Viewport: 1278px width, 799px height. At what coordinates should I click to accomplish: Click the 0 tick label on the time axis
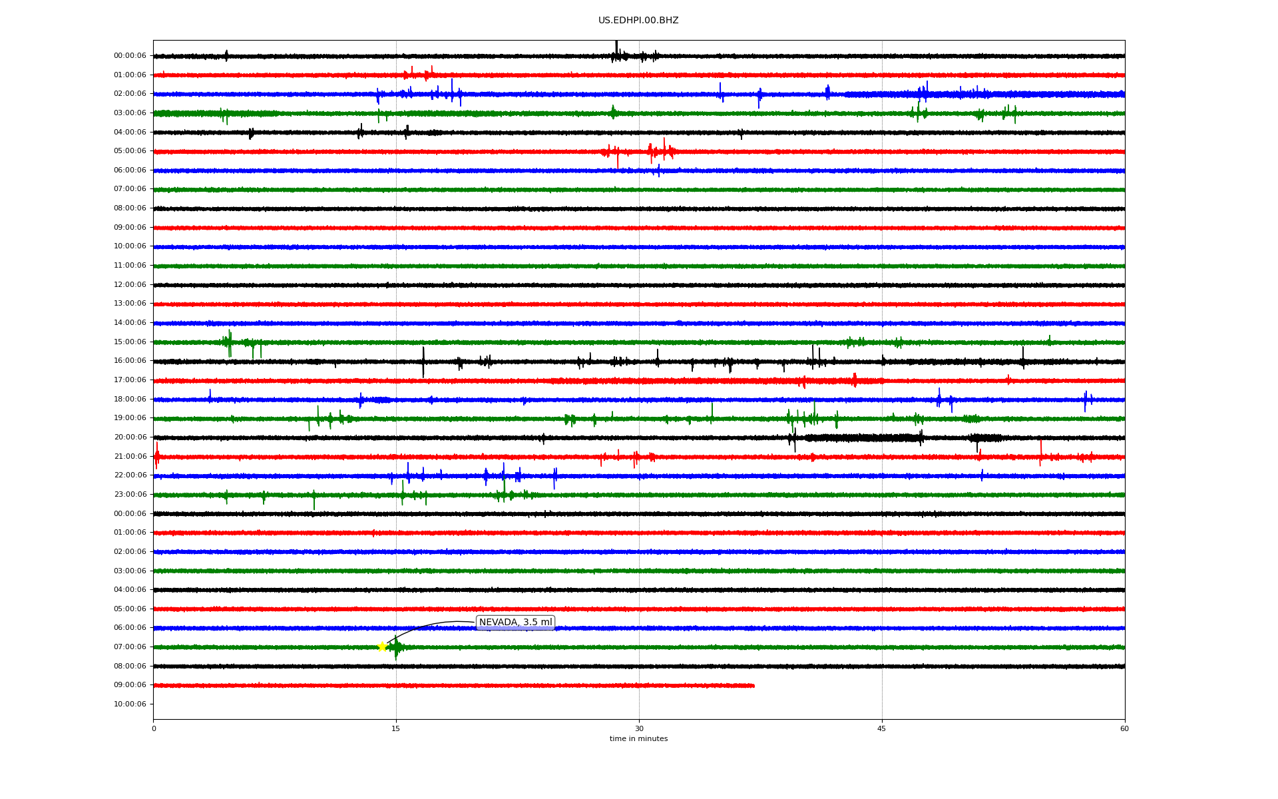pos(154,728)
